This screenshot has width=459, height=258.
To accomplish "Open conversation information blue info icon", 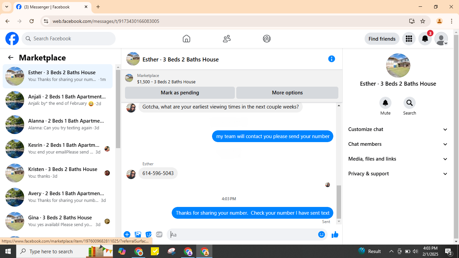I will [332, 59].
